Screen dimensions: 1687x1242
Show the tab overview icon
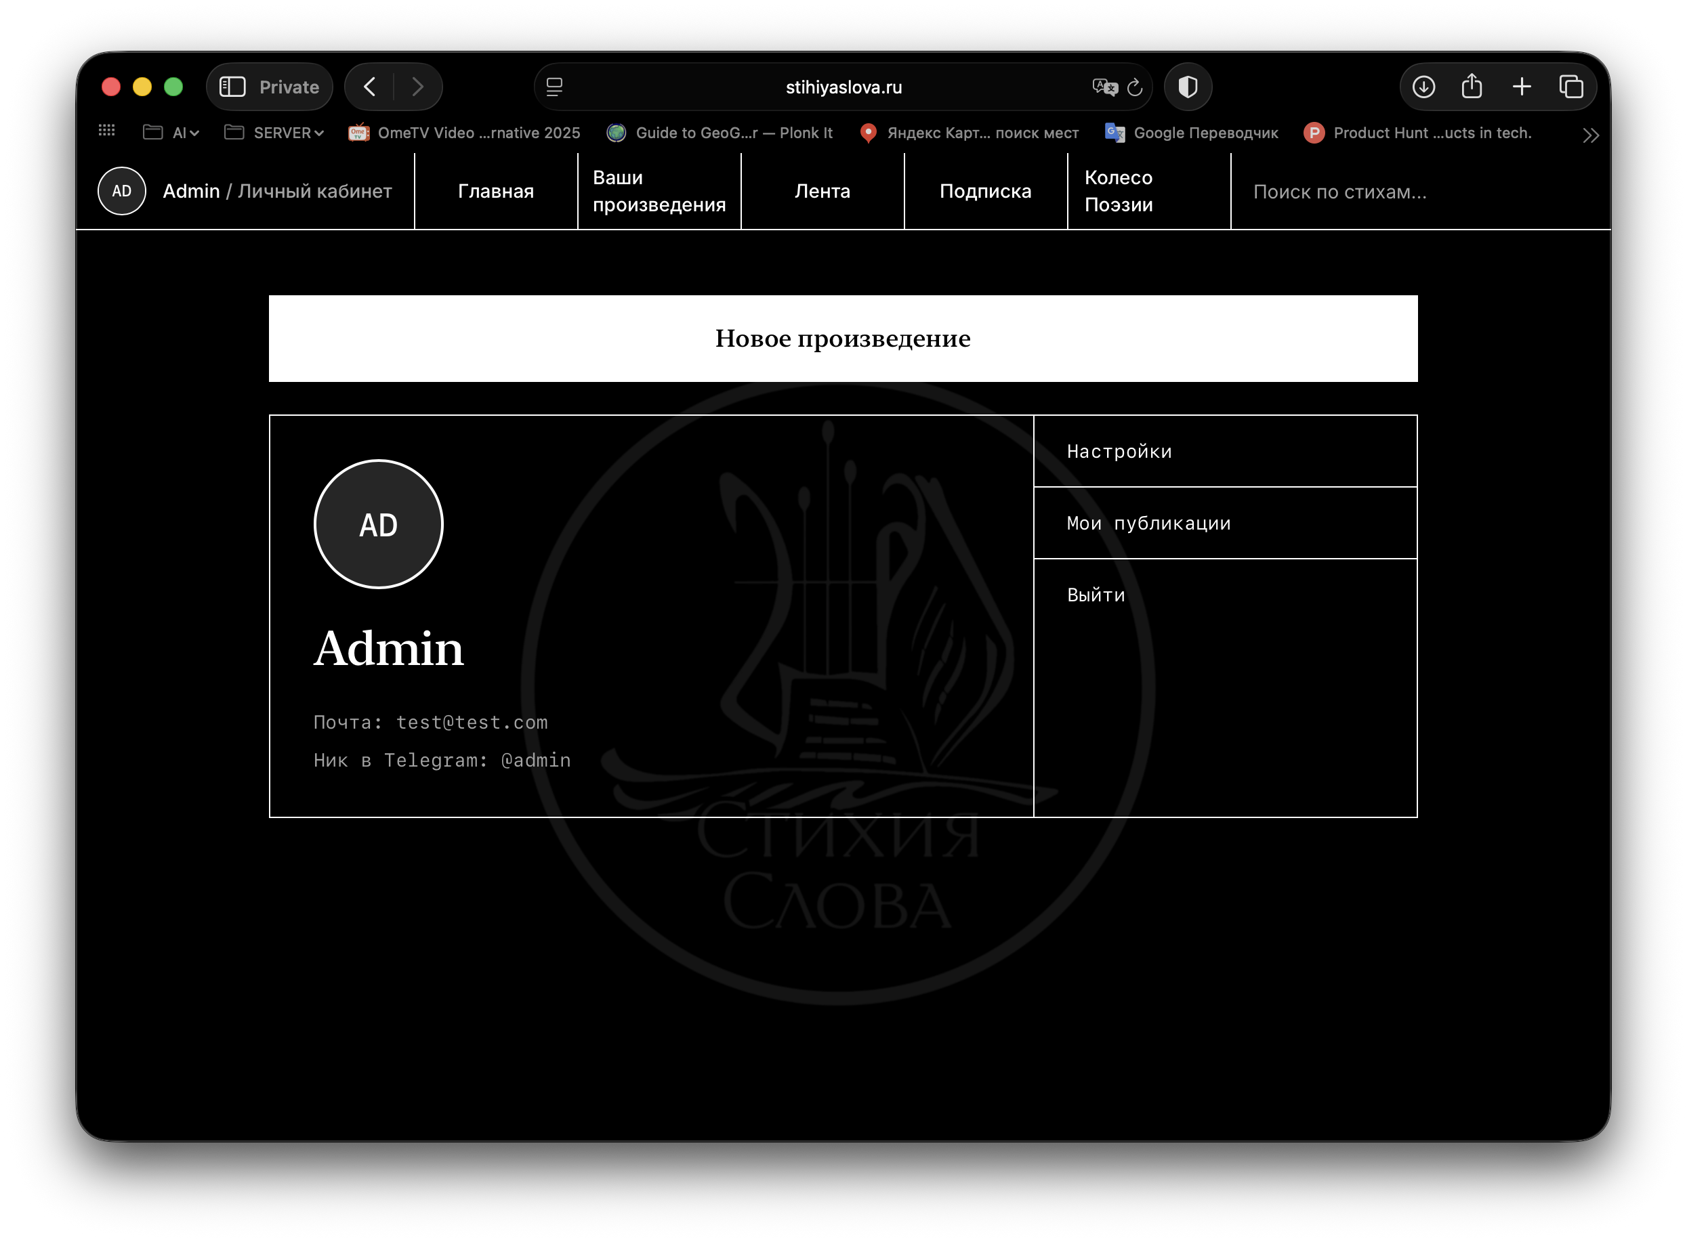(x=1571, y=87)
